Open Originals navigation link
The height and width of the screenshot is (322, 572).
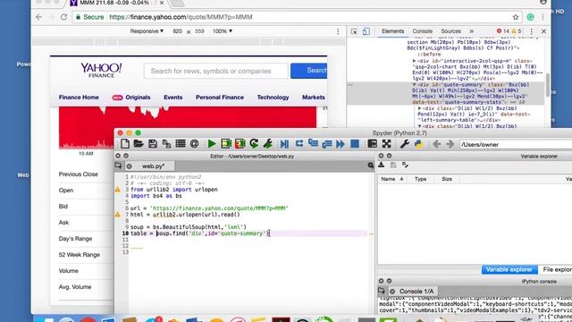[138, 97]
